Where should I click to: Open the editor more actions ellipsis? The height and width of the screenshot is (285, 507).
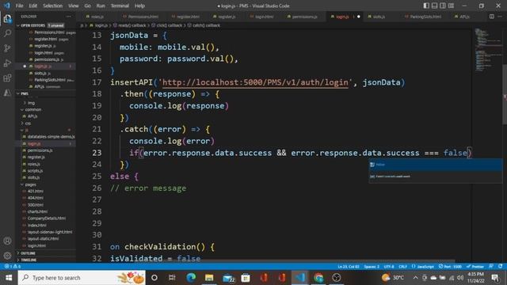[x=500, y=17]
